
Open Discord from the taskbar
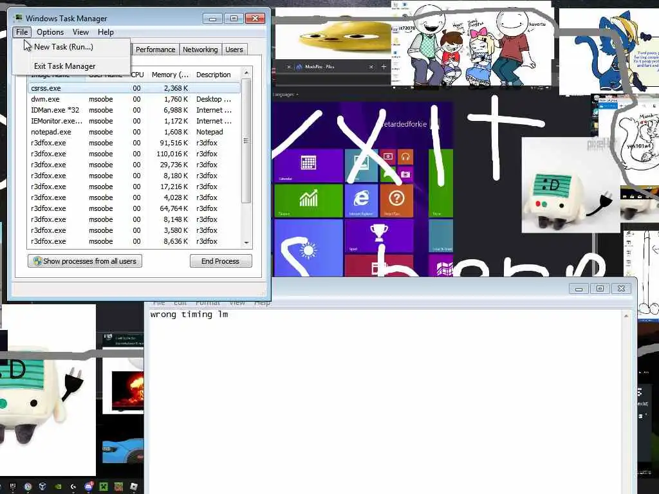(x=88, y=486)
